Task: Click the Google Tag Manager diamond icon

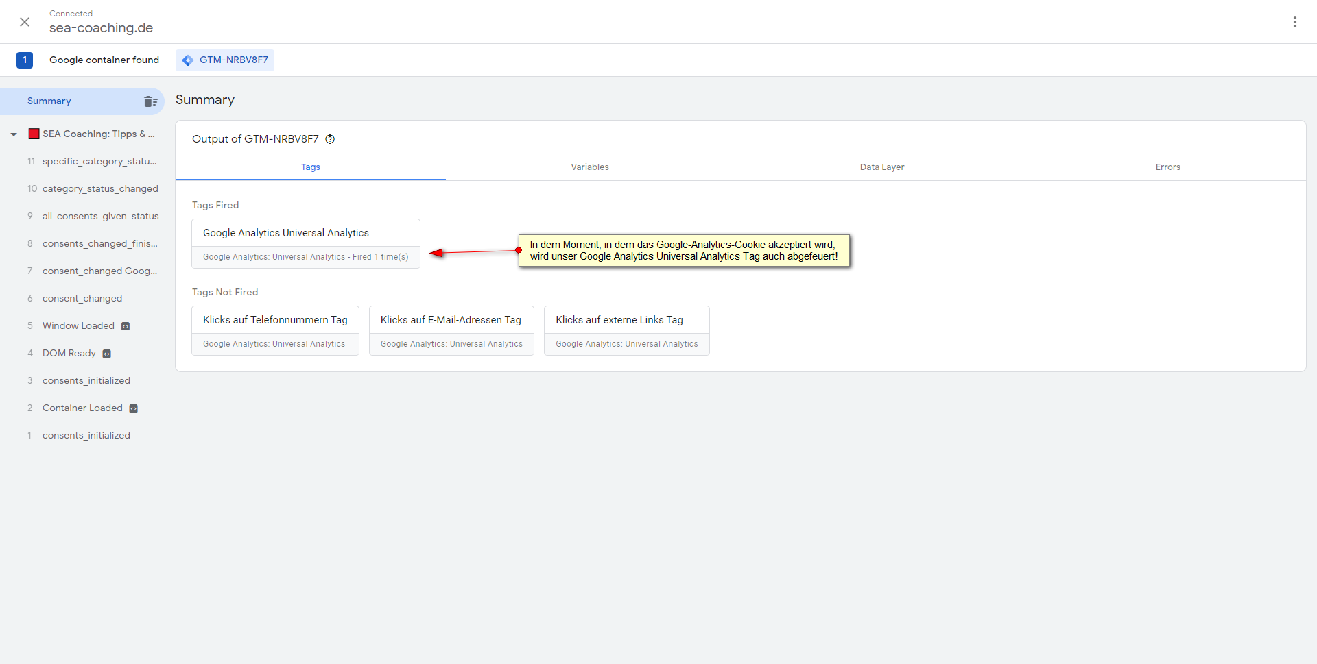Action: click(x=187, y=60)
